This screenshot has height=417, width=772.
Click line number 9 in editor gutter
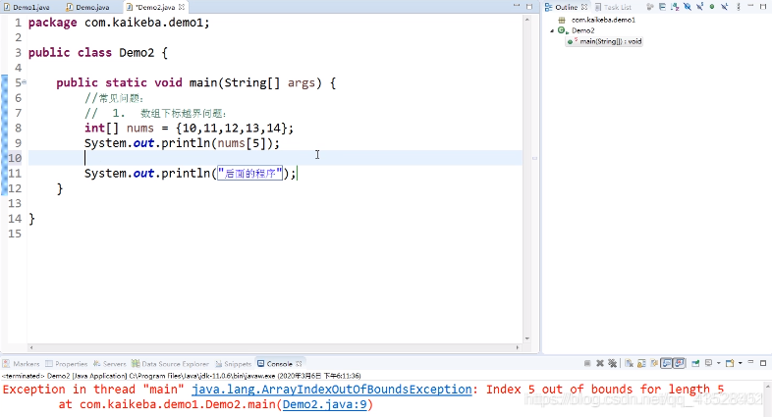tap(19, 143)
